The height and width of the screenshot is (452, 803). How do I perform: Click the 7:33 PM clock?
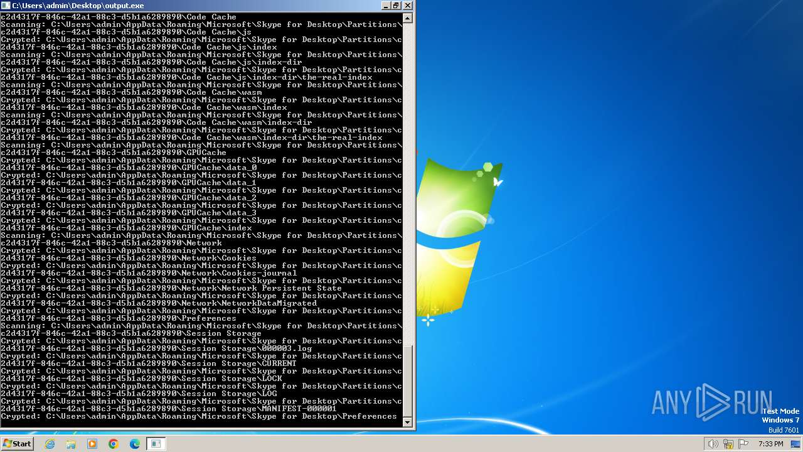click(x=770, y=444)
